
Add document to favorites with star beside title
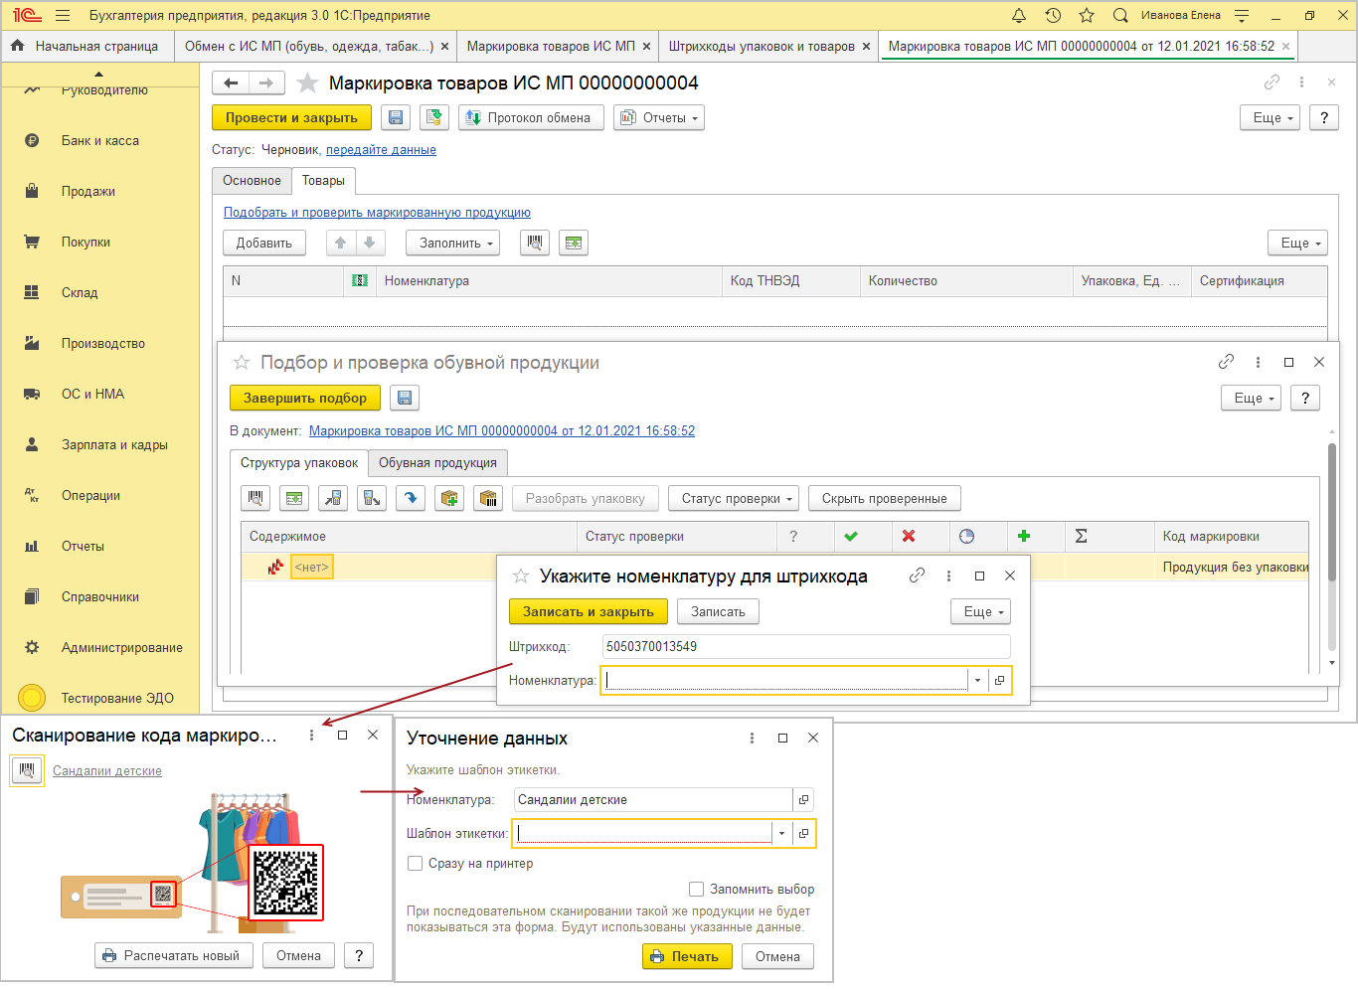(x=308, y=82)
